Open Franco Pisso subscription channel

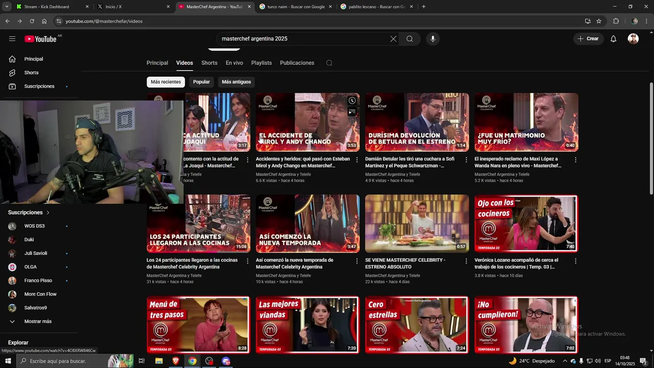click(x=38, y=281)
